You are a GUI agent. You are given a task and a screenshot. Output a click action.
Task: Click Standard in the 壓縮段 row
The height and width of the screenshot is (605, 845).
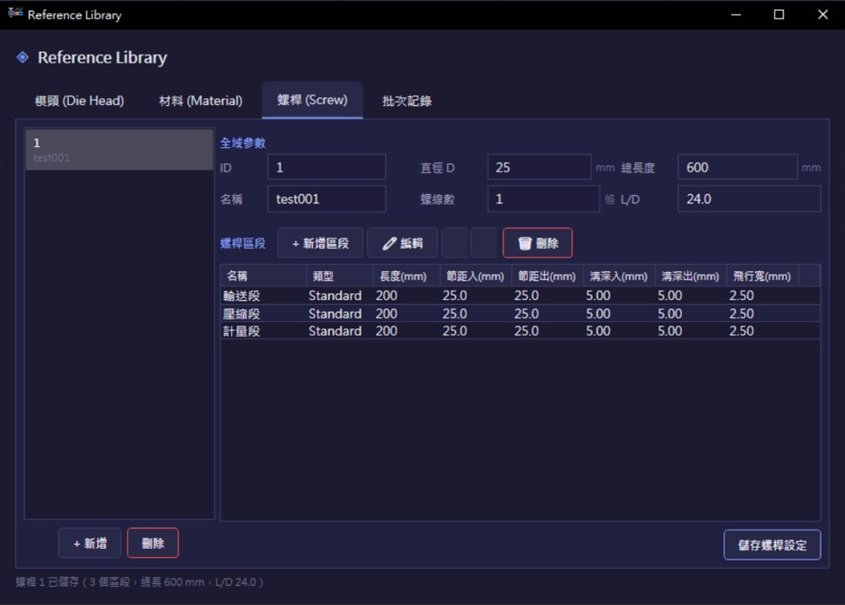335,313
